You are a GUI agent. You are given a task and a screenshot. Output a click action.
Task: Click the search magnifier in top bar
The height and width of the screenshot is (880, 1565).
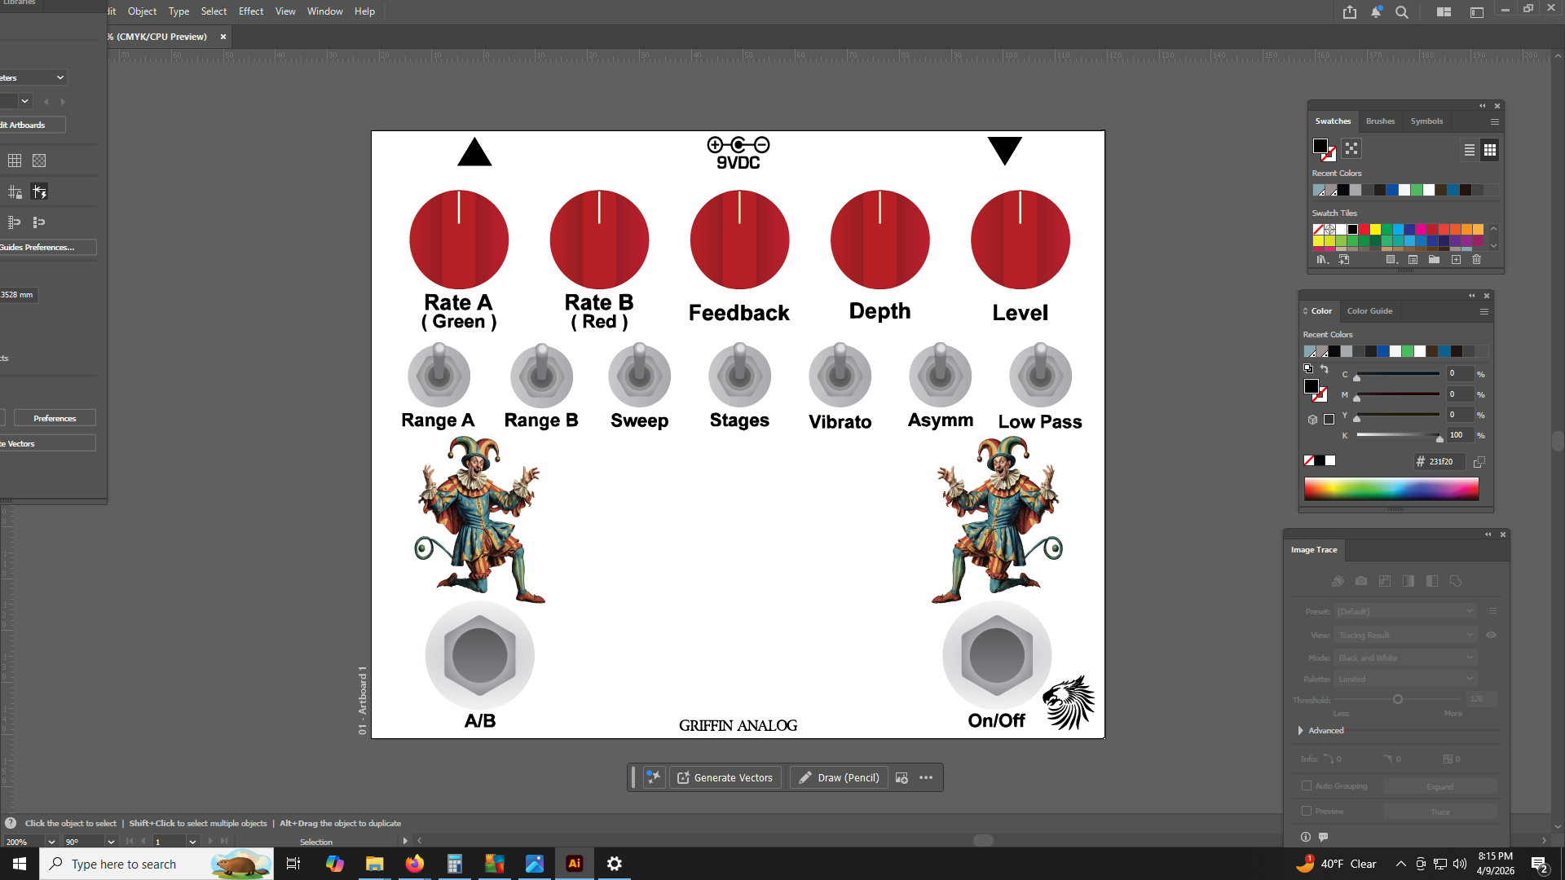(x=1402, y=12)
